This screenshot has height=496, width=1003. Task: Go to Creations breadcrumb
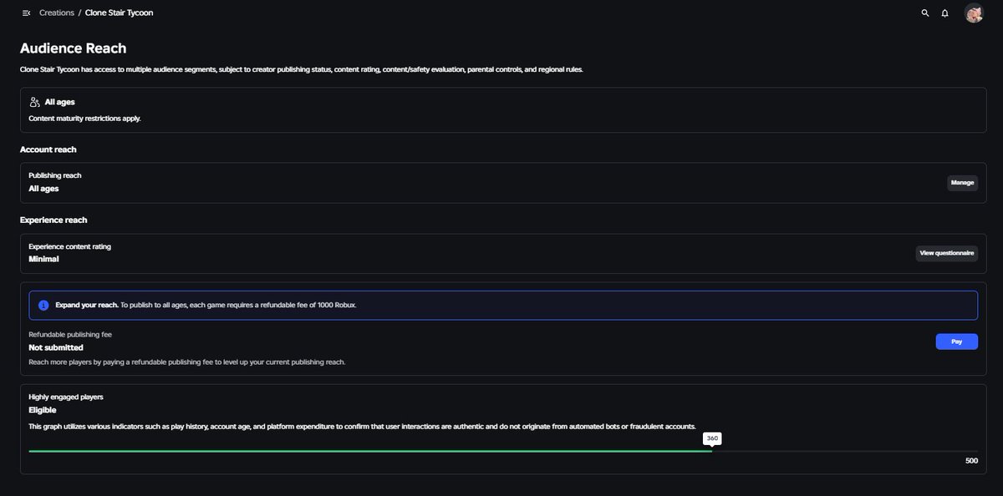click(x=57, y=13)
